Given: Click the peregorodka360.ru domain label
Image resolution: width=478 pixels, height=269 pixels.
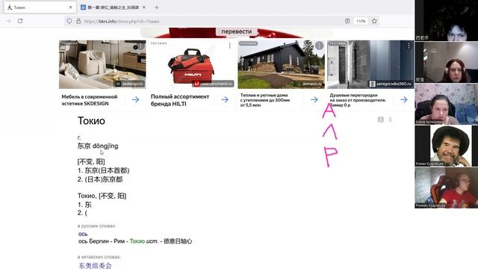Looking at the screenshot, I should coord(391,84).
